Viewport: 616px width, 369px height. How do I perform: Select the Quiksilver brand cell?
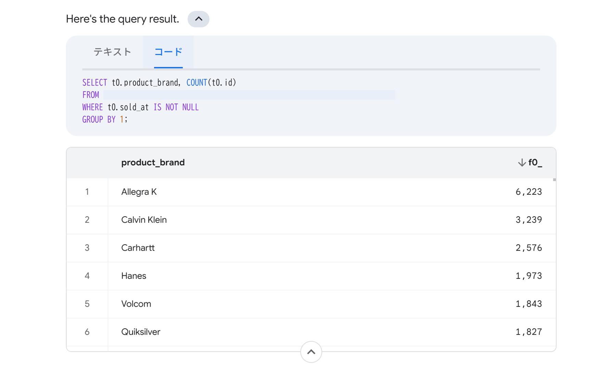pyautogui.click(x=141, y=332)
